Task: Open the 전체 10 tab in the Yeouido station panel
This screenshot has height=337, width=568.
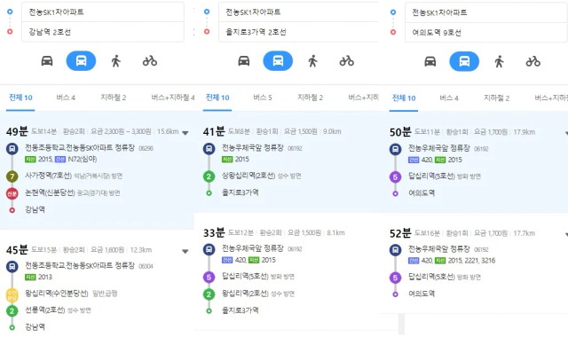Action: [404, 98]
